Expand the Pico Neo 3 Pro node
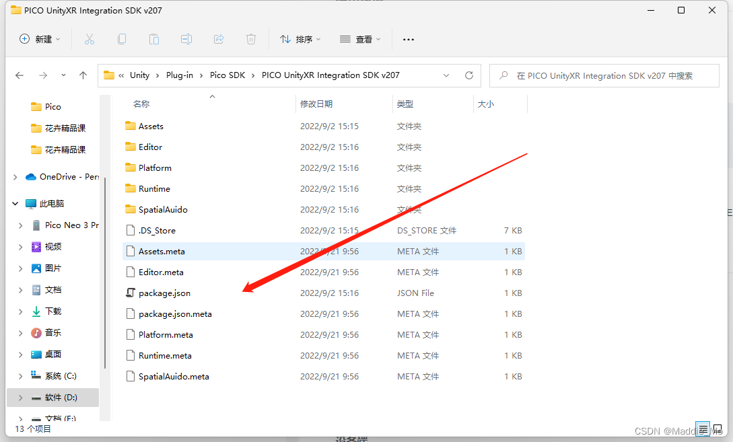The height and width of the screenshot is (442, 733). [x=21, y=225]
